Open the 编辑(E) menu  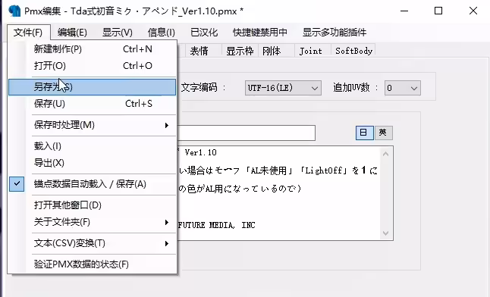[x=72, y=32]
